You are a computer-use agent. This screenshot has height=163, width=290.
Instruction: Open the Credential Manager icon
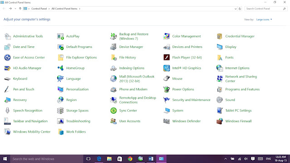tap(219, 36)
